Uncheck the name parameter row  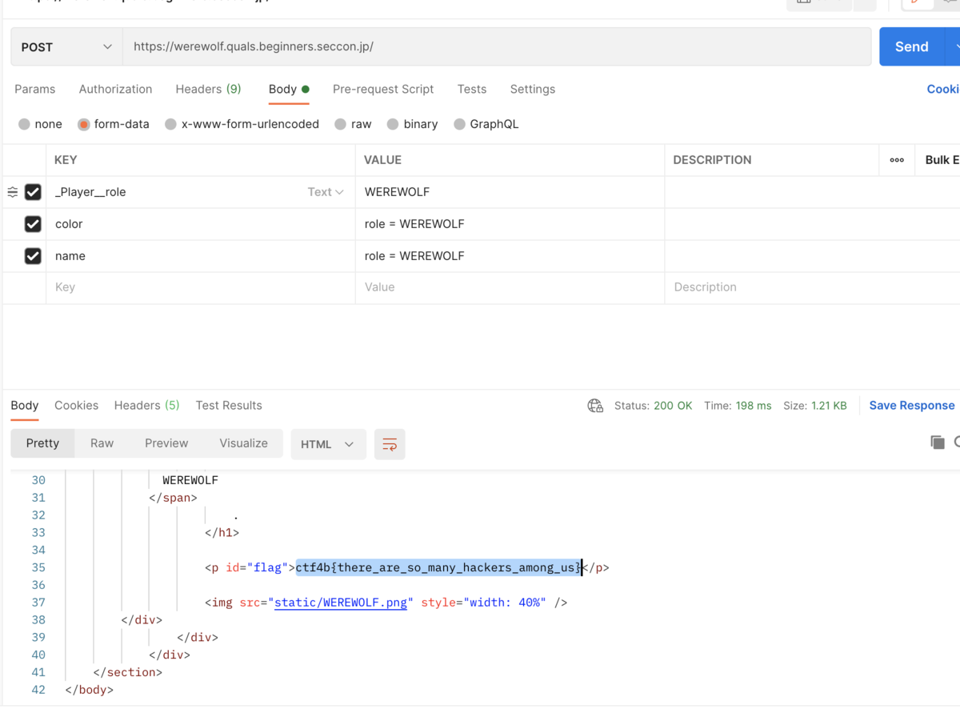[33, 256]
